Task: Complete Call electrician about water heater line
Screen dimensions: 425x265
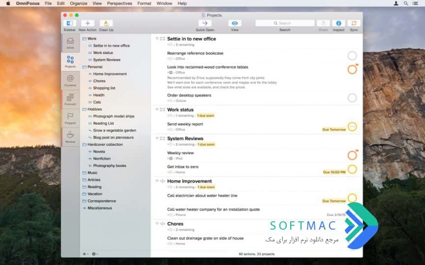Action: pyautogui.click(x=352, y=198)
